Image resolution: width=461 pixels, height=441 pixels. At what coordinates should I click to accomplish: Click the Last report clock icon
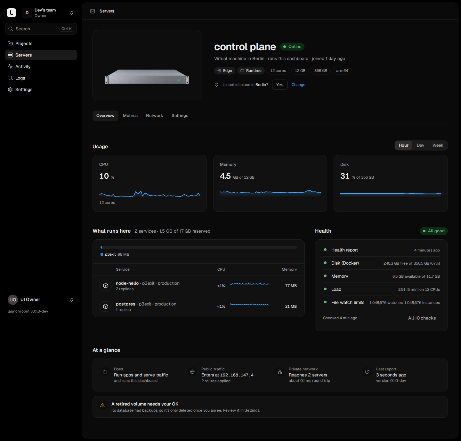click(x=367, y=372)
